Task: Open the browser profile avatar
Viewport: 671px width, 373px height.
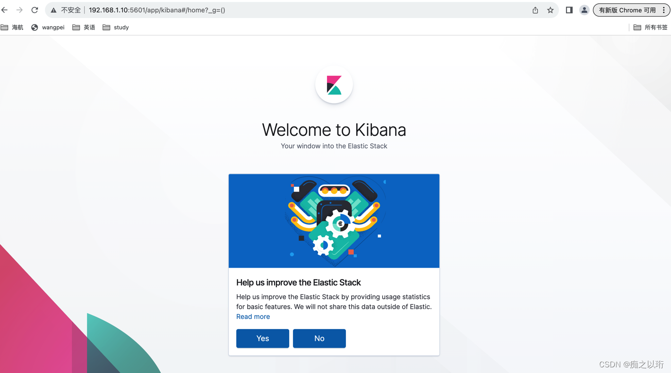Action: click(584, 9)
